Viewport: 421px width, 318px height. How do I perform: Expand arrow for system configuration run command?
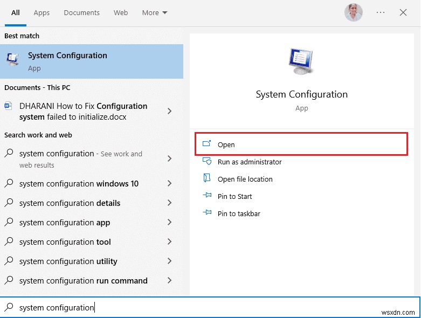click(x=169, y=281)
